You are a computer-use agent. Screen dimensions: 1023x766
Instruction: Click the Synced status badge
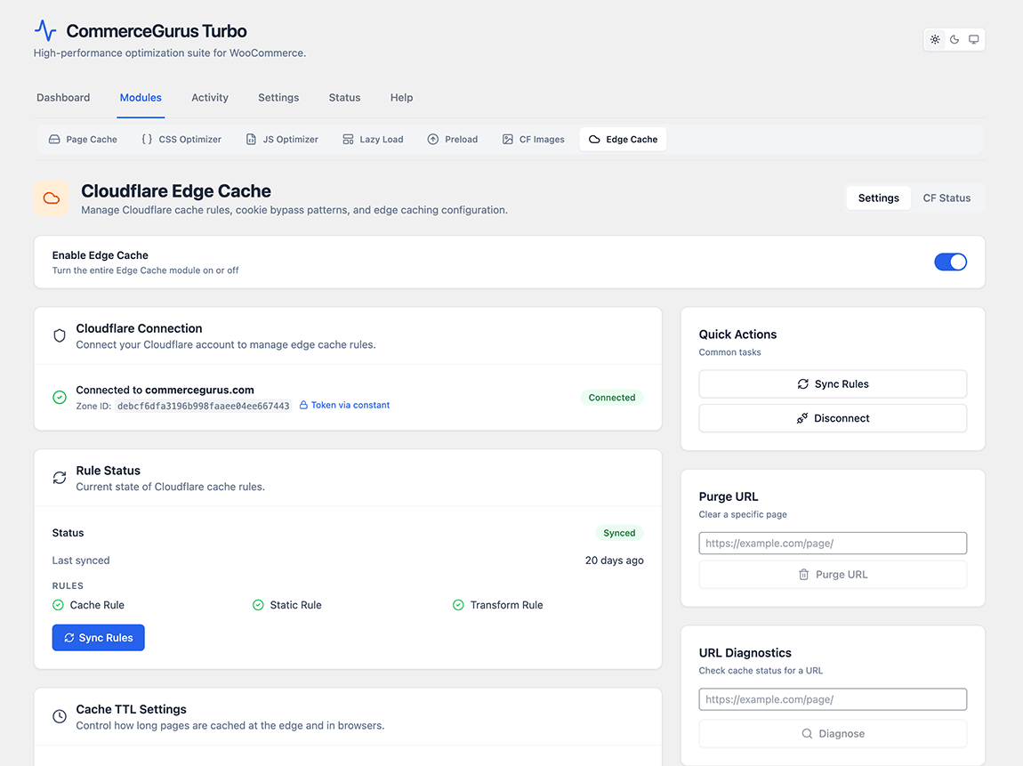pyautogui.click(x=619, y=533)
